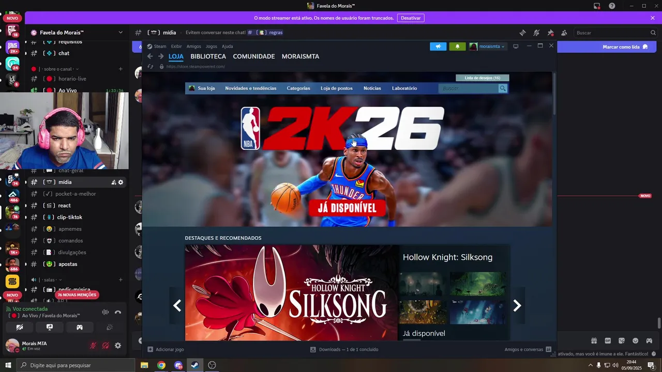
Task: Open Chrome from the Windows taskbar
Action: tap(161, 365)
